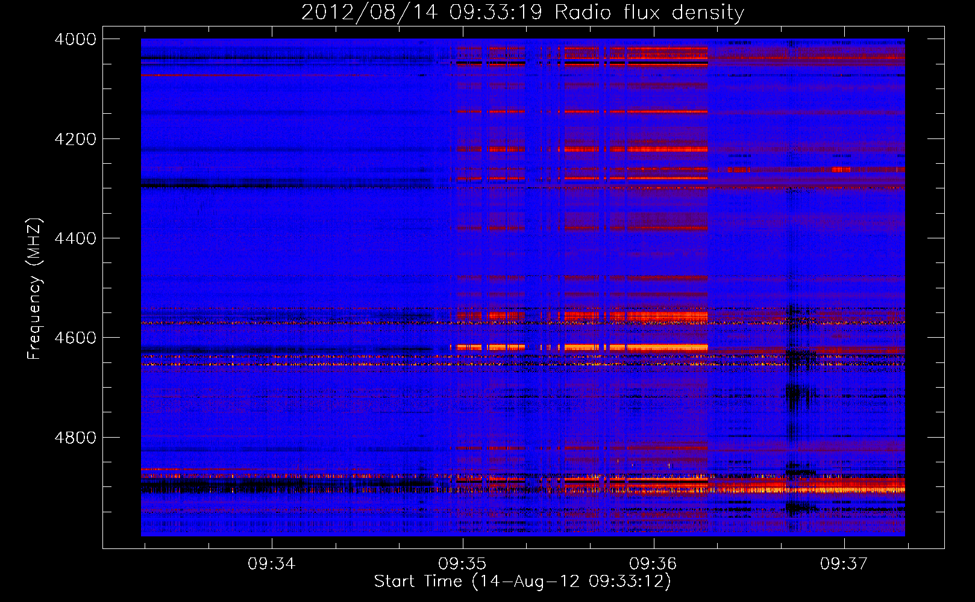Click the 4400 frequency tick label
This screenshot has height=602, width=975.
pyautogui.click(x=75, y=238)
